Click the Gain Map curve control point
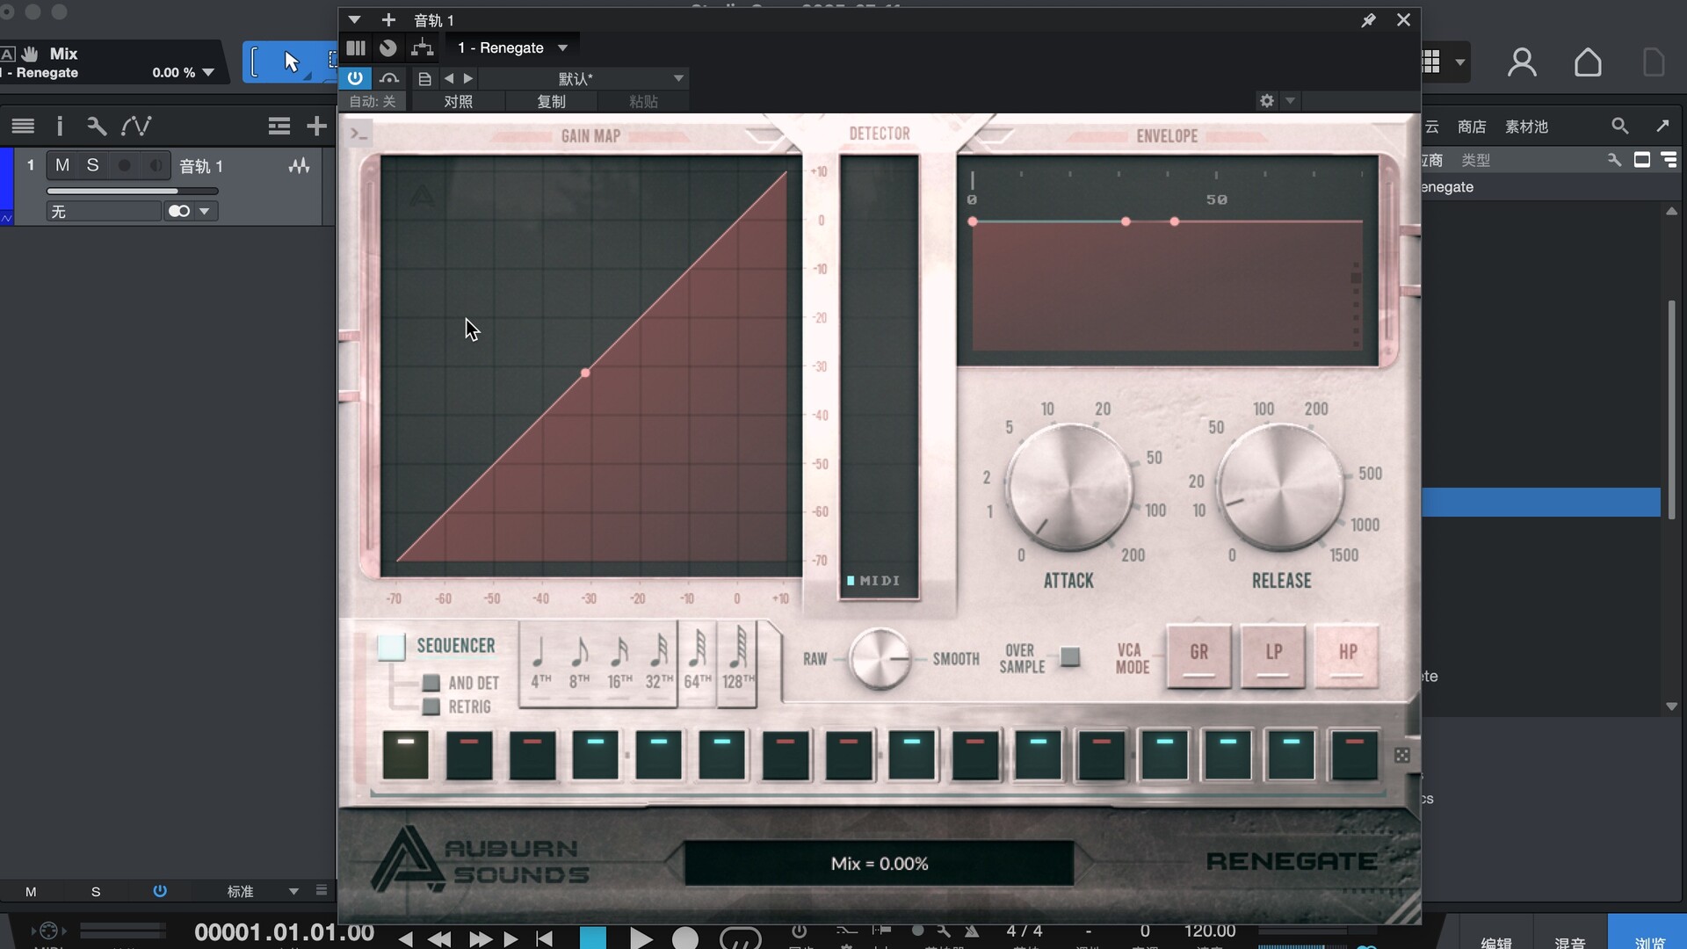The height and width of the screenshot is (949, 1687). click(x=585, y=373)
